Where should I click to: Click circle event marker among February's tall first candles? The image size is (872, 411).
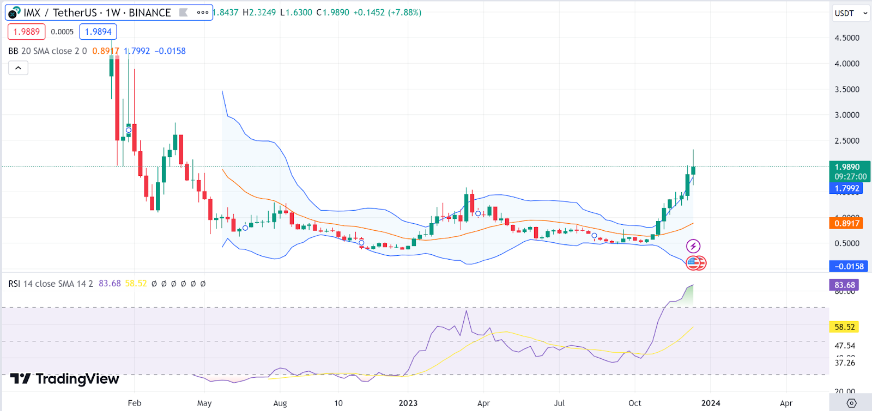129,130
